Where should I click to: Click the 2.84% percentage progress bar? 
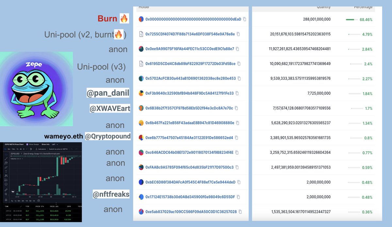coord(354,49)
